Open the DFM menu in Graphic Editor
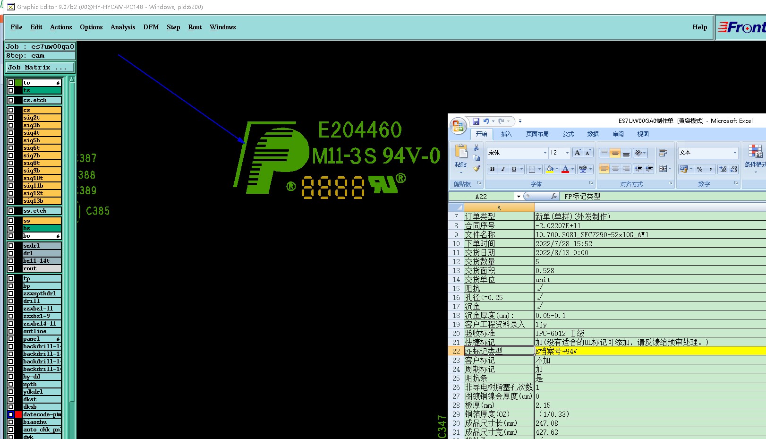766x439 pixels. click(151, 27)
